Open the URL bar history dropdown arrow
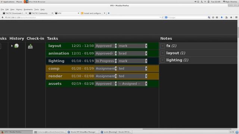Image resolution: width=239 pixels, height=134 pixels. (x=160, y=17)
